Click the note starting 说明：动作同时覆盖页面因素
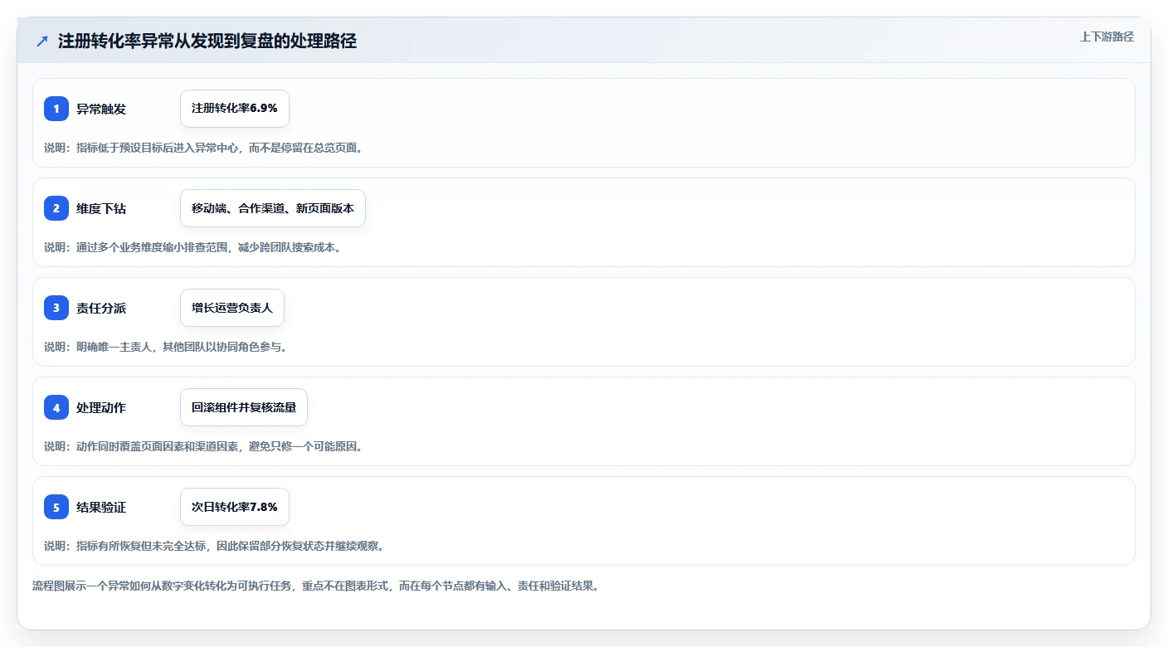Viewport: 1168px width, 647px height. coord(204,446)
